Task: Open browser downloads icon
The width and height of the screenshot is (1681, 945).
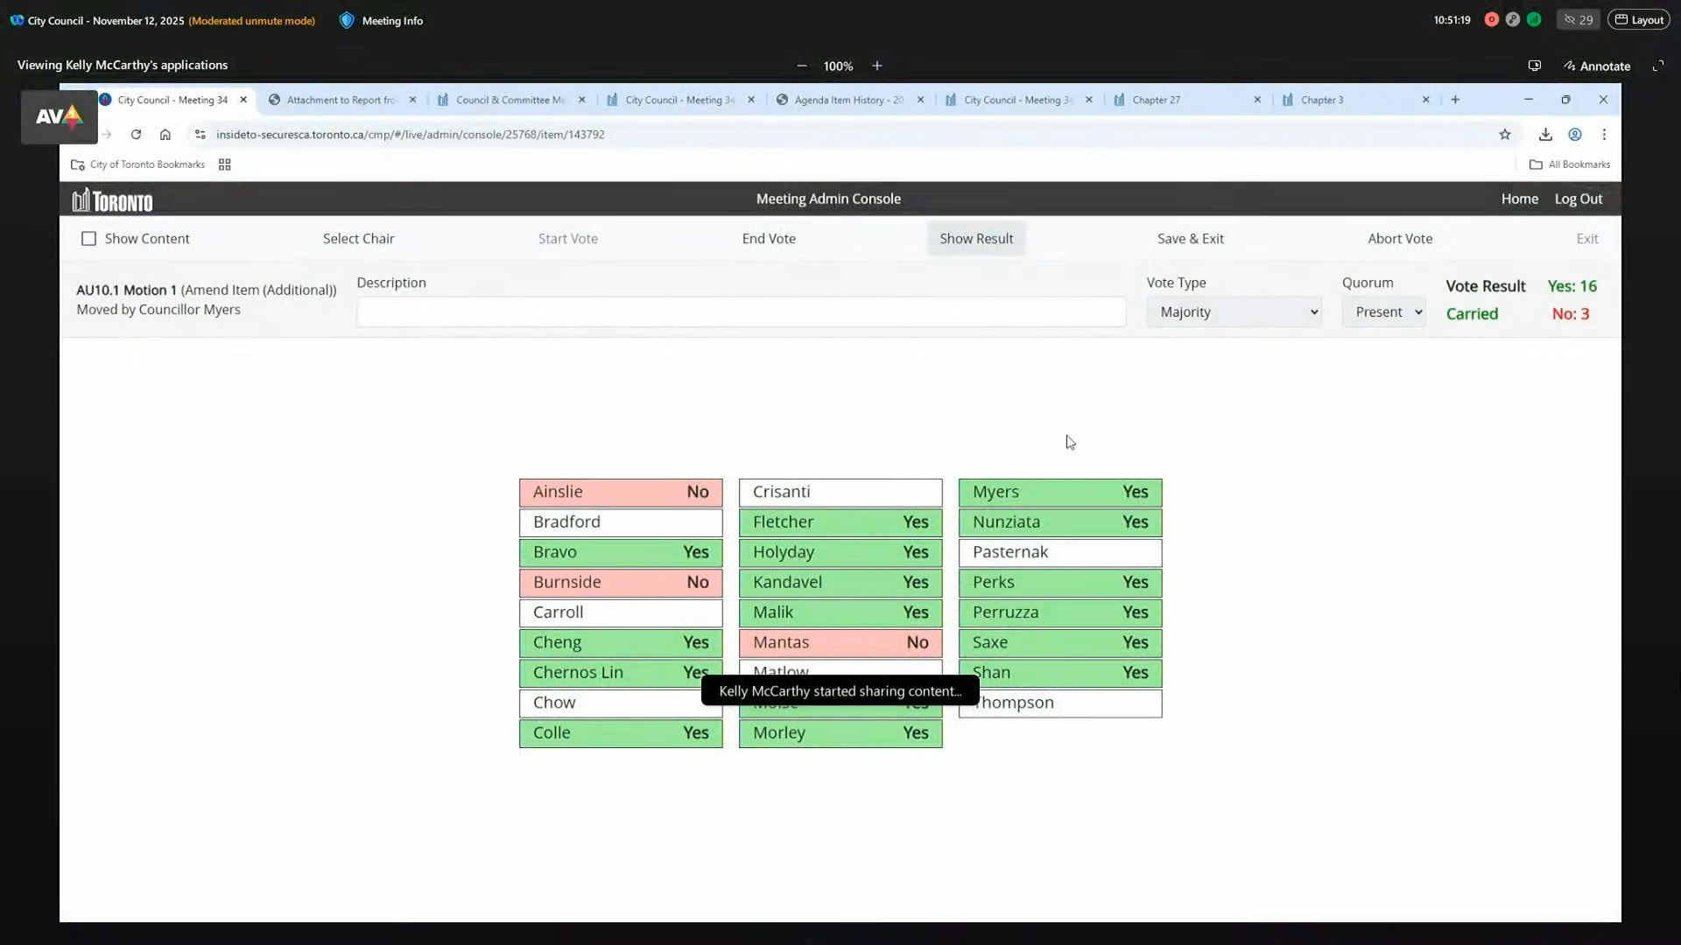Action: click(x=1545, y=135)
